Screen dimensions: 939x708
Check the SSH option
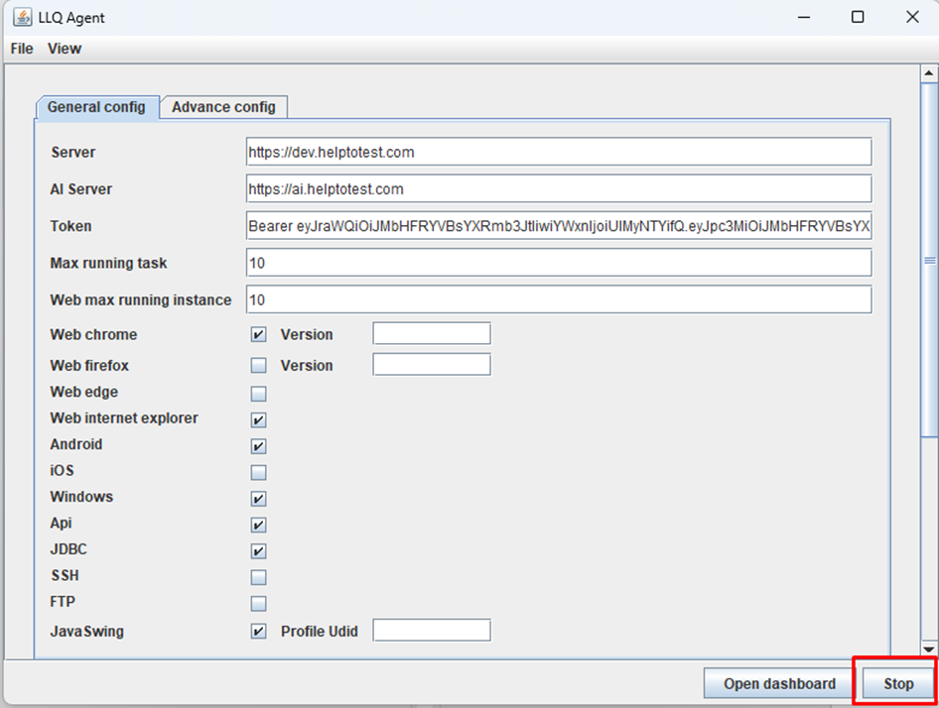click(x=258, y=577)
